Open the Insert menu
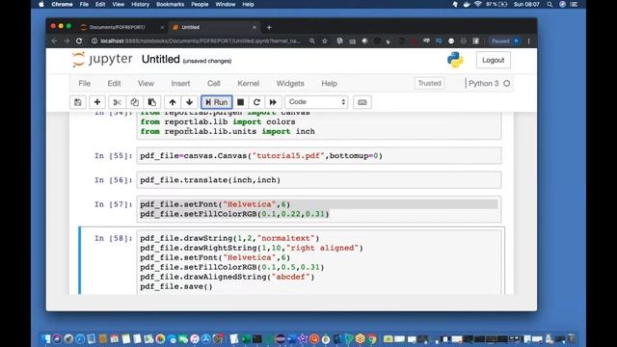The image size is (617, 347). pos(180,84)
